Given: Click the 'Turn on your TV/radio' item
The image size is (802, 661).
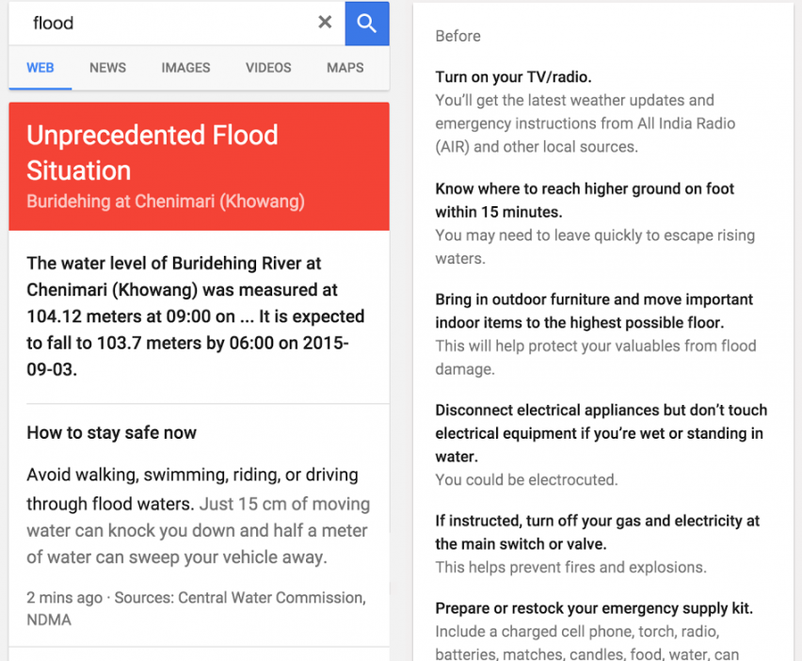Looking at the screenshot, I should [x=513, y=77].
